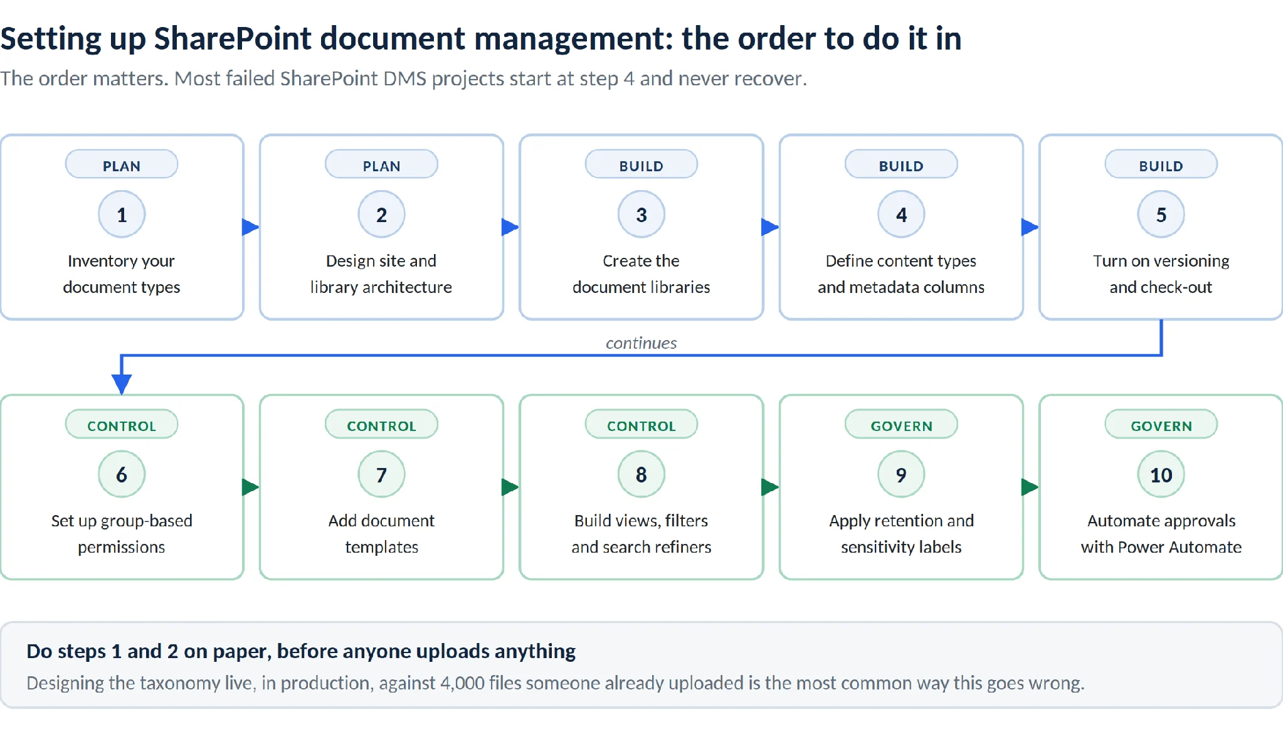
Task: Click the italic 'continues' connector label
Action: (641, 343)
